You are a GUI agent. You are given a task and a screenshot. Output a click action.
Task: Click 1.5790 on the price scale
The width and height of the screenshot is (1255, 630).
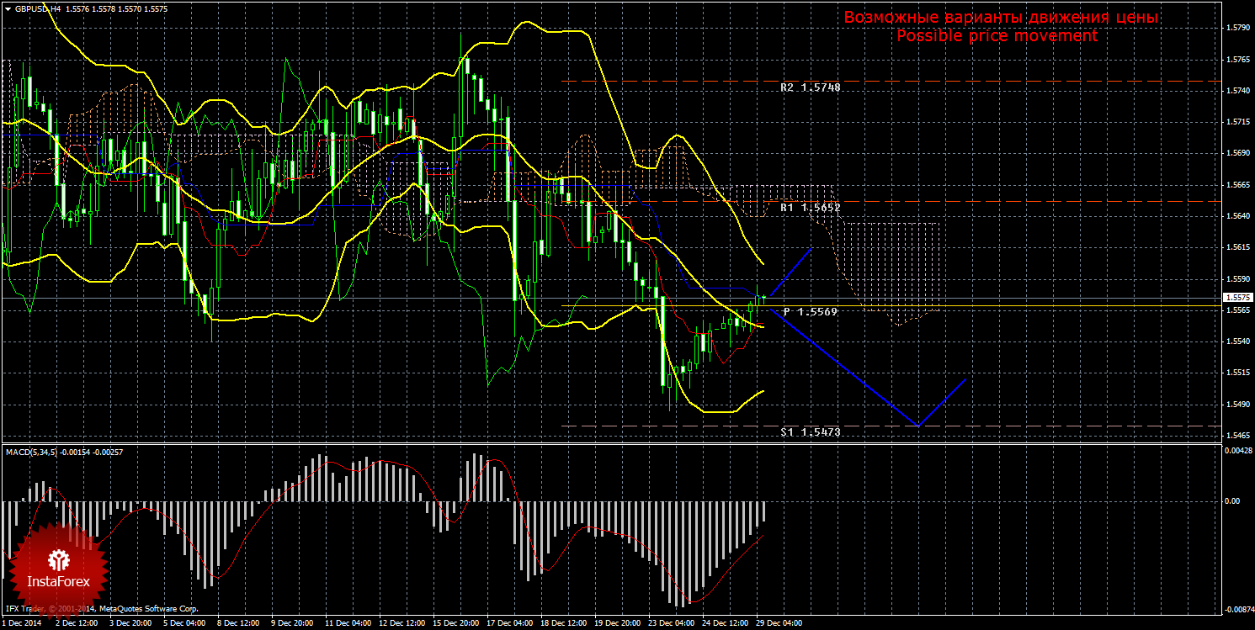pyautogui.click(x=1238, y=28)
